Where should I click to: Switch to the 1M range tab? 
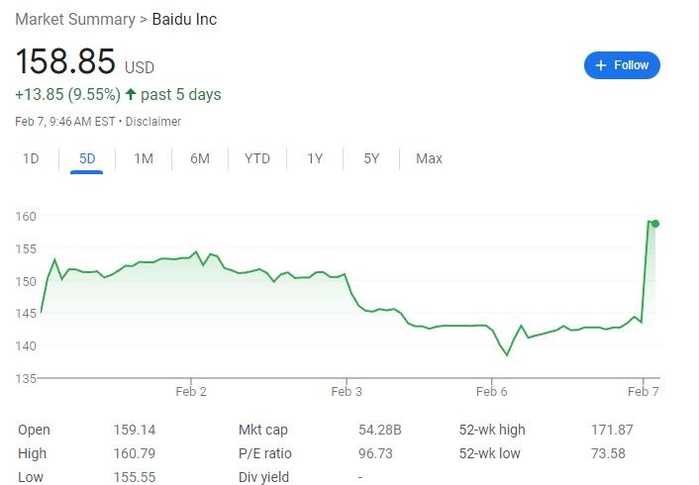(x=144, y=158)
